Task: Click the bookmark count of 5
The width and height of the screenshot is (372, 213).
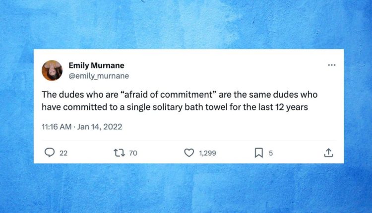Action: [271, 153]
